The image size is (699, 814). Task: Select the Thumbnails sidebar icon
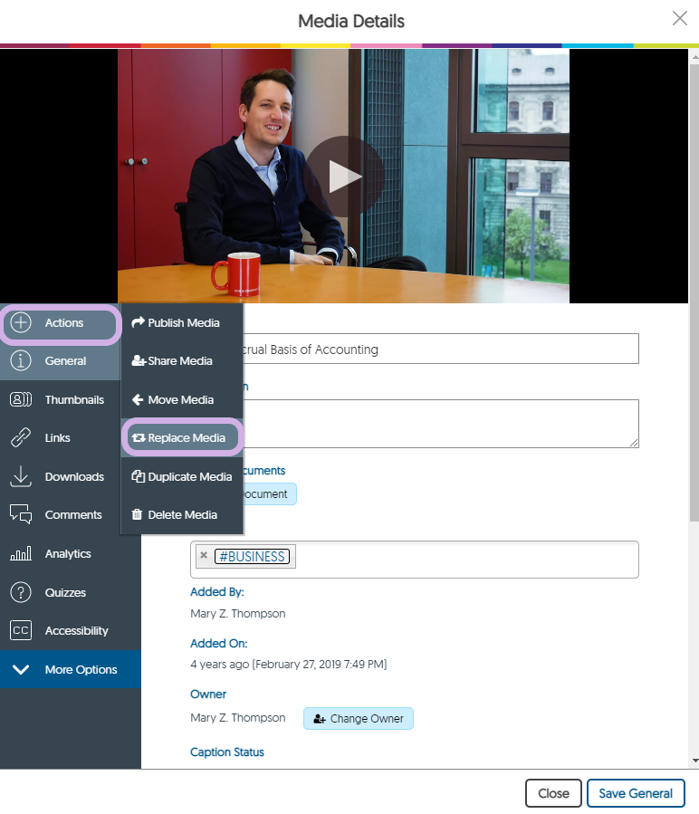[21, 400]
